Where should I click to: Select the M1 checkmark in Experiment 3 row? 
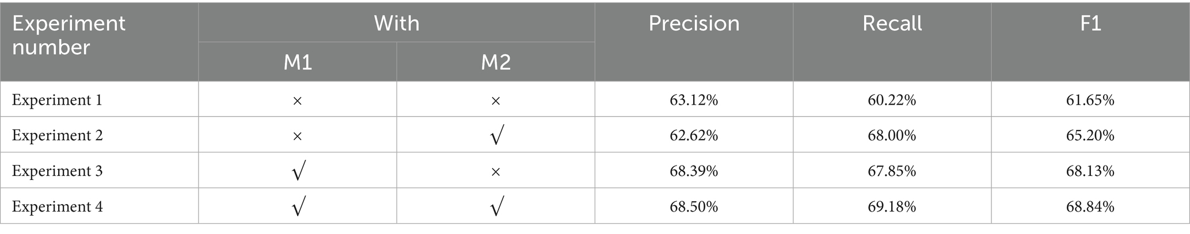click(297, 171)
